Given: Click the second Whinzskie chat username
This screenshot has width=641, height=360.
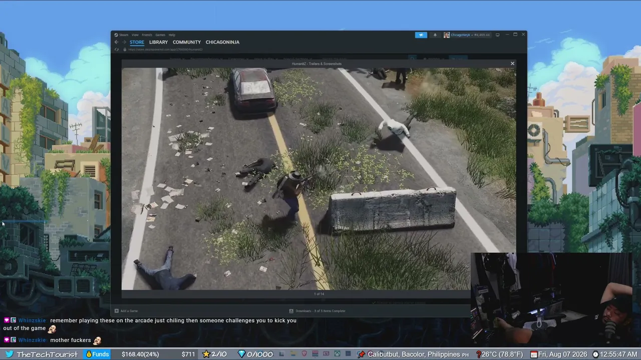Looking at the screenshot, I should [x=32, y=340].
